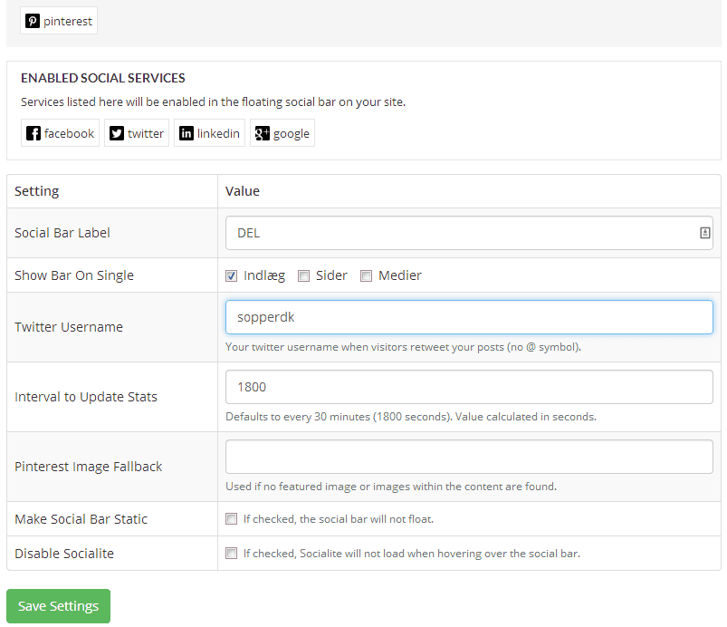Click the 'Pinterest Image Fallback' row label
Screen dimensions: 727x627
pos(88,467)
